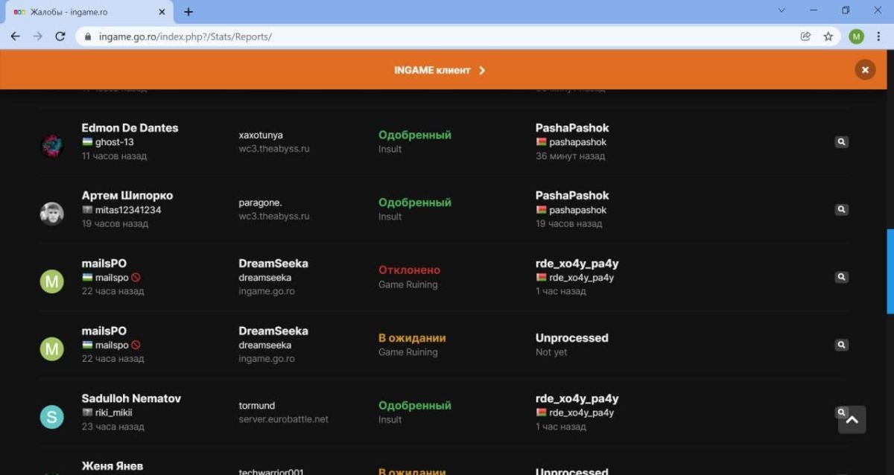Open the tab search dropdown chevron

pyautogui.click(x=782, y=11)
